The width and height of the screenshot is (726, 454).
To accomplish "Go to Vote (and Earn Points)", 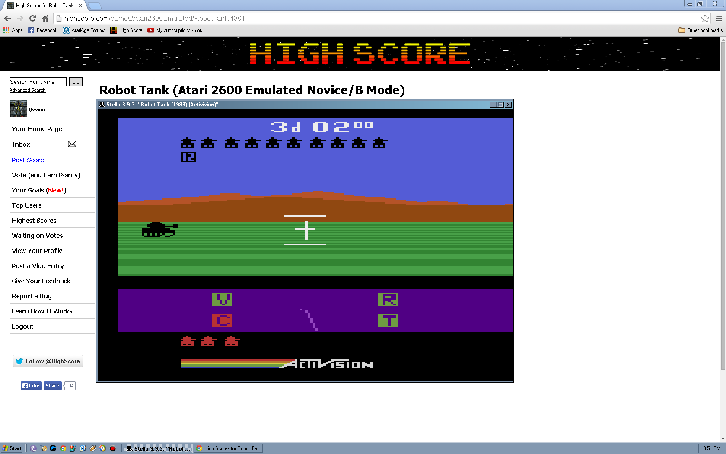I will coord(46,175).
